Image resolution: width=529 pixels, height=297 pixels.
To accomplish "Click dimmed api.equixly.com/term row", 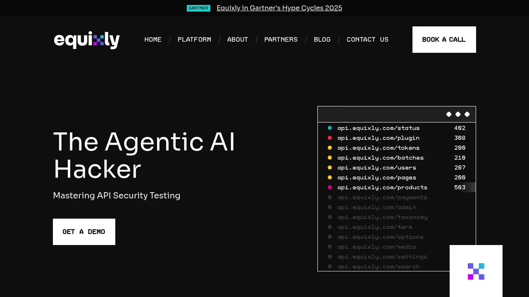I will 375,227.
